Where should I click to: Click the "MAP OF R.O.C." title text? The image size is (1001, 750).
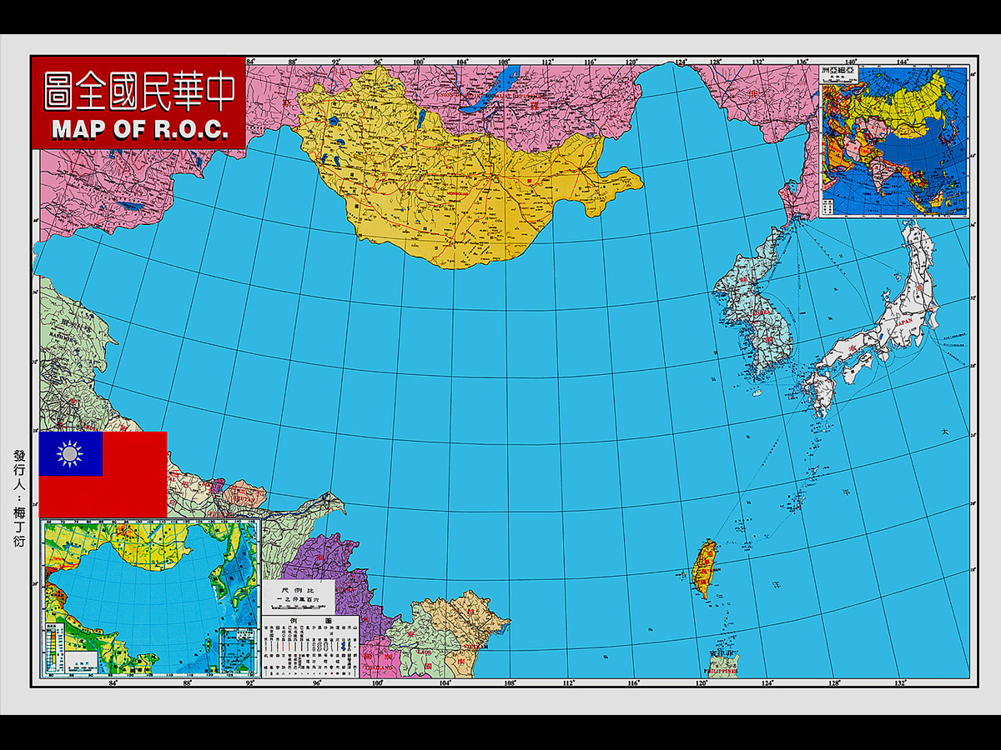139,131
